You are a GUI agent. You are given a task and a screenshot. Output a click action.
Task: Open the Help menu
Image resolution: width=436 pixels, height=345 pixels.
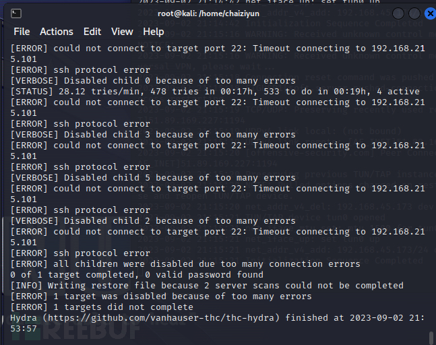[154, 32]
